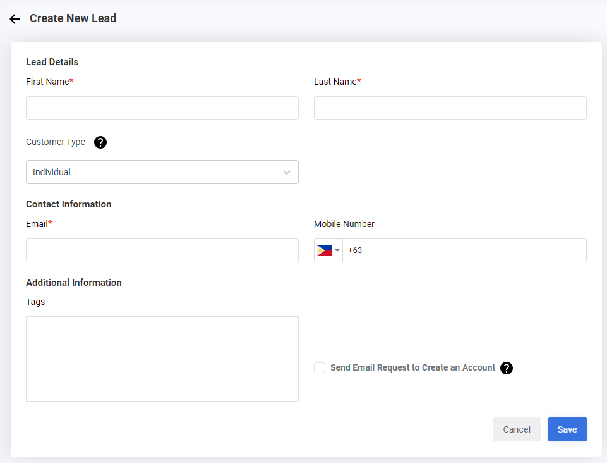Click help icon next to Send Email Request
607x463 pixels.
click(x=507, y=368)
